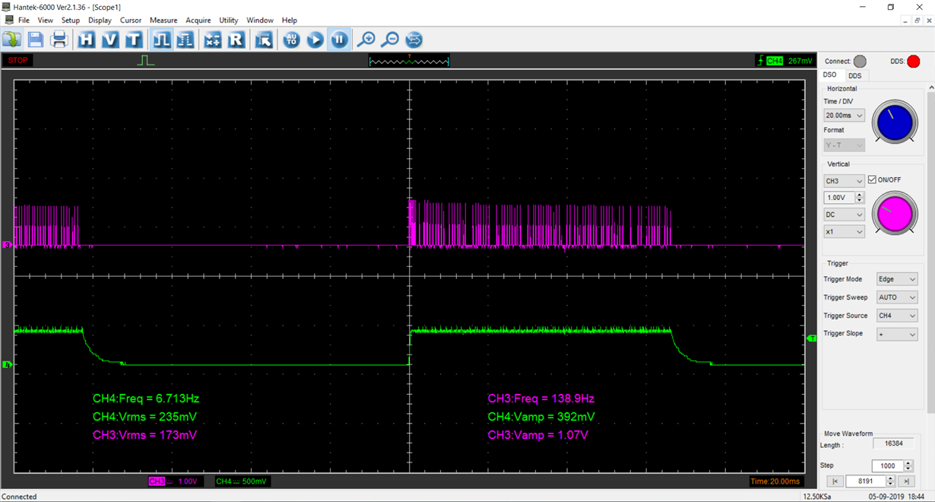Expand the Time / DIV dropdown
Screen dimensions: 935x502
pyautogui.click(x=844, y=116)
